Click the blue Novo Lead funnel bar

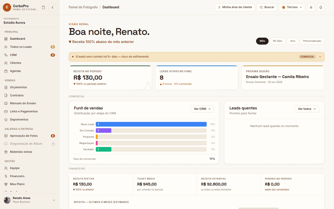[151, 124]
